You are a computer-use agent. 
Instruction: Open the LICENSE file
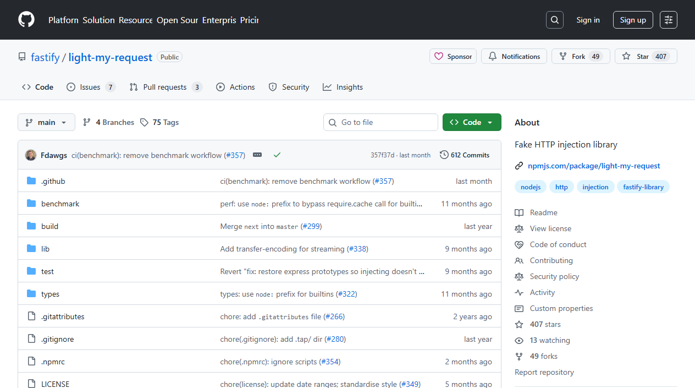(x=55, y=384)
